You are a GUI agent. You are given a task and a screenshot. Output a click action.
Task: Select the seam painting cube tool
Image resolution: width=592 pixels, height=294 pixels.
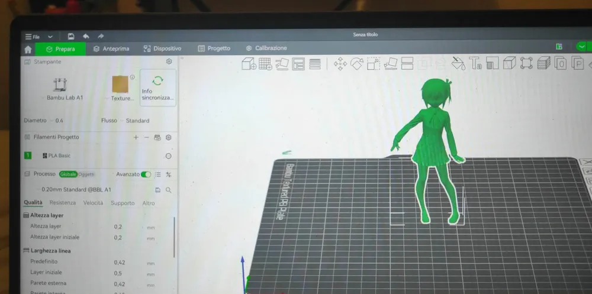pos(509,63)
